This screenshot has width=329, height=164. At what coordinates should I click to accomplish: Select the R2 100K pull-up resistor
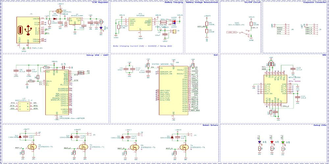point(251,24)
